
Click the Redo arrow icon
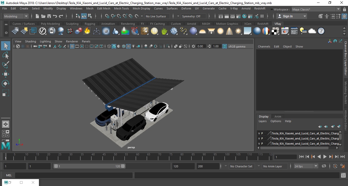tap(61, 16)
